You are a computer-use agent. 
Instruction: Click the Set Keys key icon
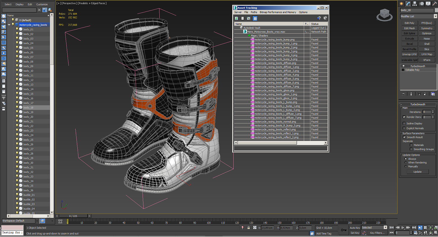pyautogui.click(x=344, y=230)
